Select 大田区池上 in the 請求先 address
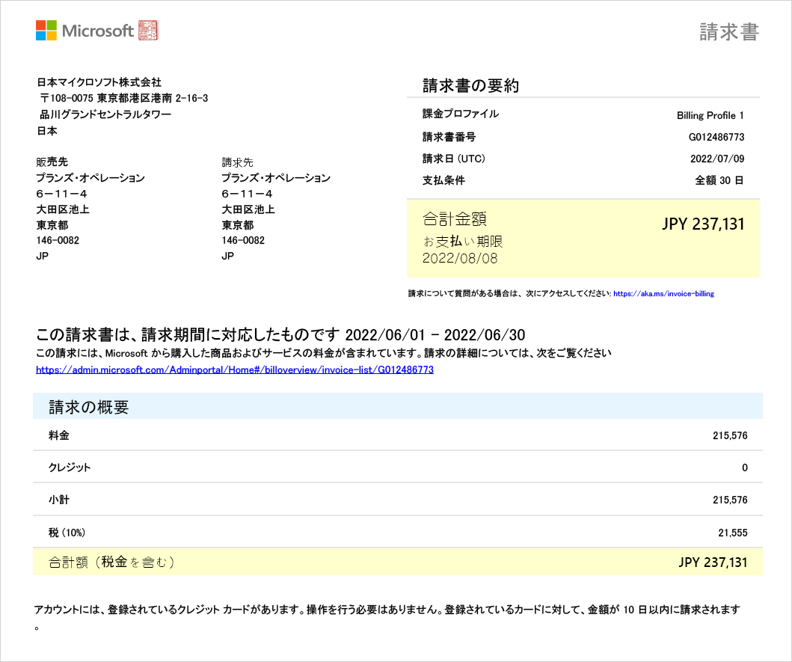Image resolution: width=792 pixels, height=662 pixels. click(248, 209)
